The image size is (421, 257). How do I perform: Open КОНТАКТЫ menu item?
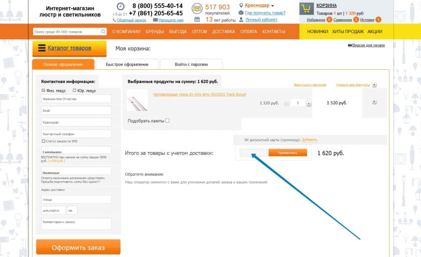(274, 32)
